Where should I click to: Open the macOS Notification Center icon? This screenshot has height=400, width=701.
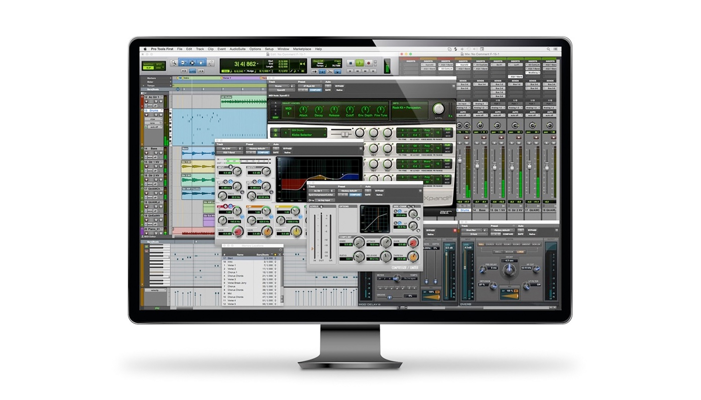555,49
